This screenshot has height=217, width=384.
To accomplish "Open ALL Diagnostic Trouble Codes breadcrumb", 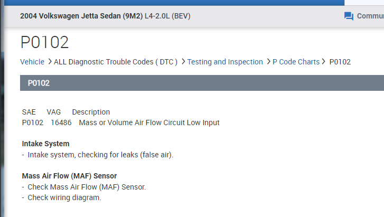I will point(116,62).
